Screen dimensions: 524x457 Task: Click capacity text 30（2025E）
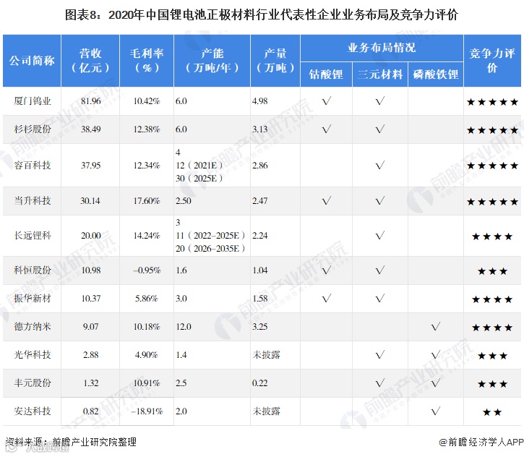pos(199,178)
